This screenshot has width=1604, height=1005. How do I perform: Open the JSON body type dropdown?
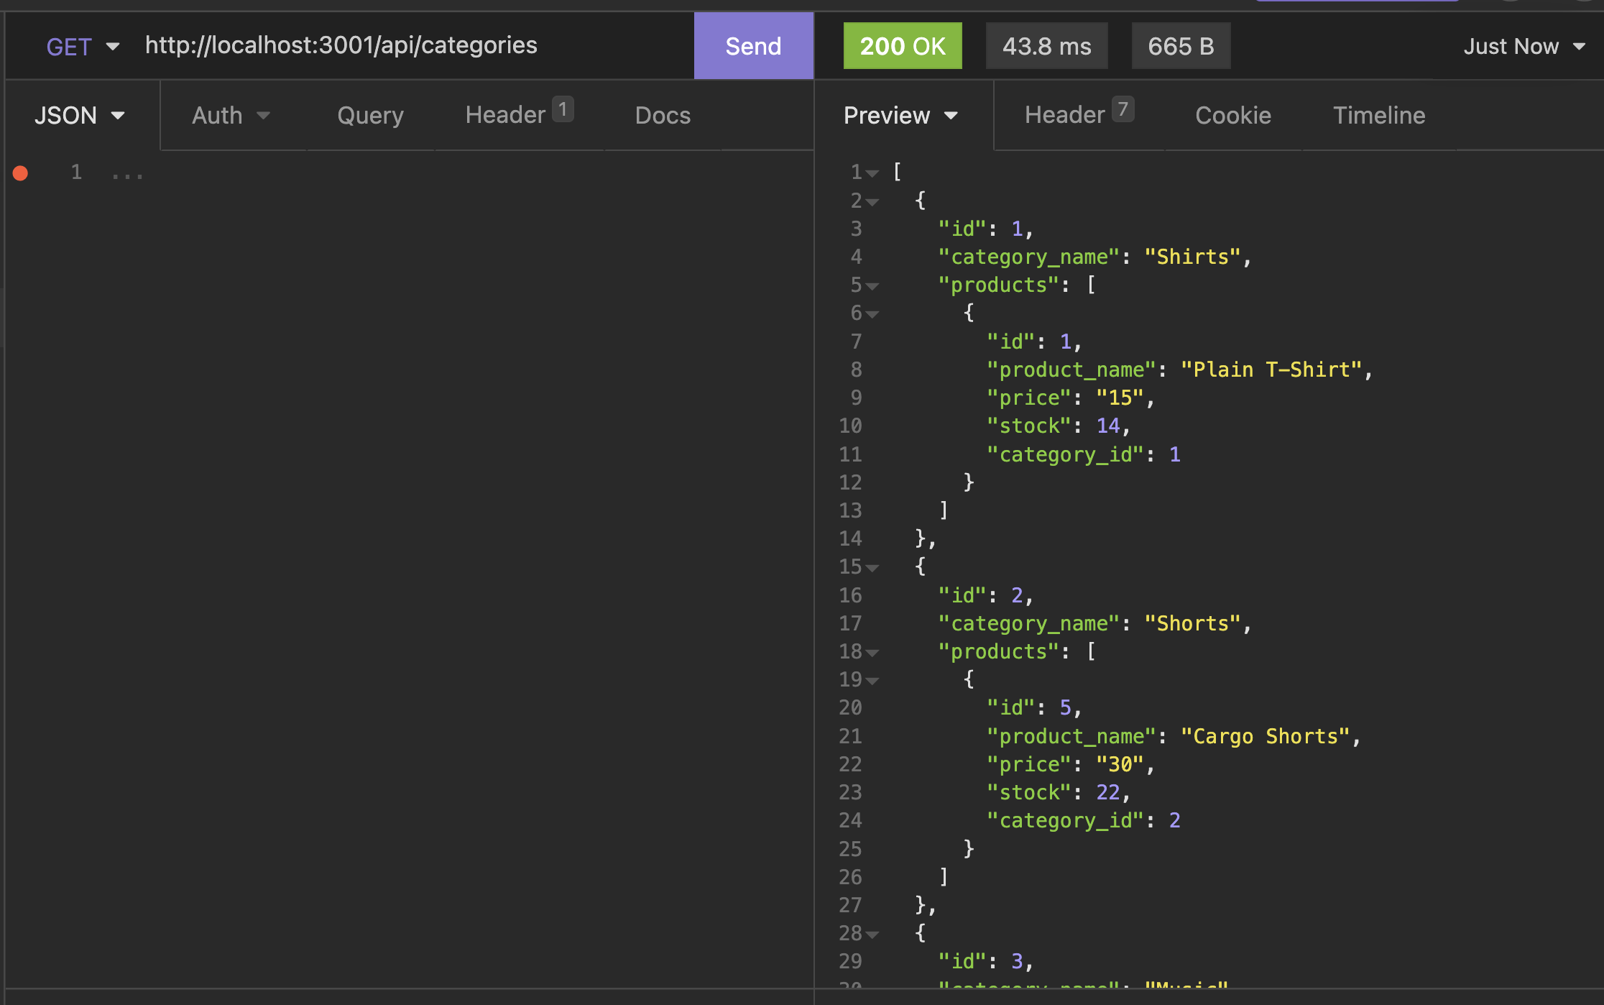[79, 115]
